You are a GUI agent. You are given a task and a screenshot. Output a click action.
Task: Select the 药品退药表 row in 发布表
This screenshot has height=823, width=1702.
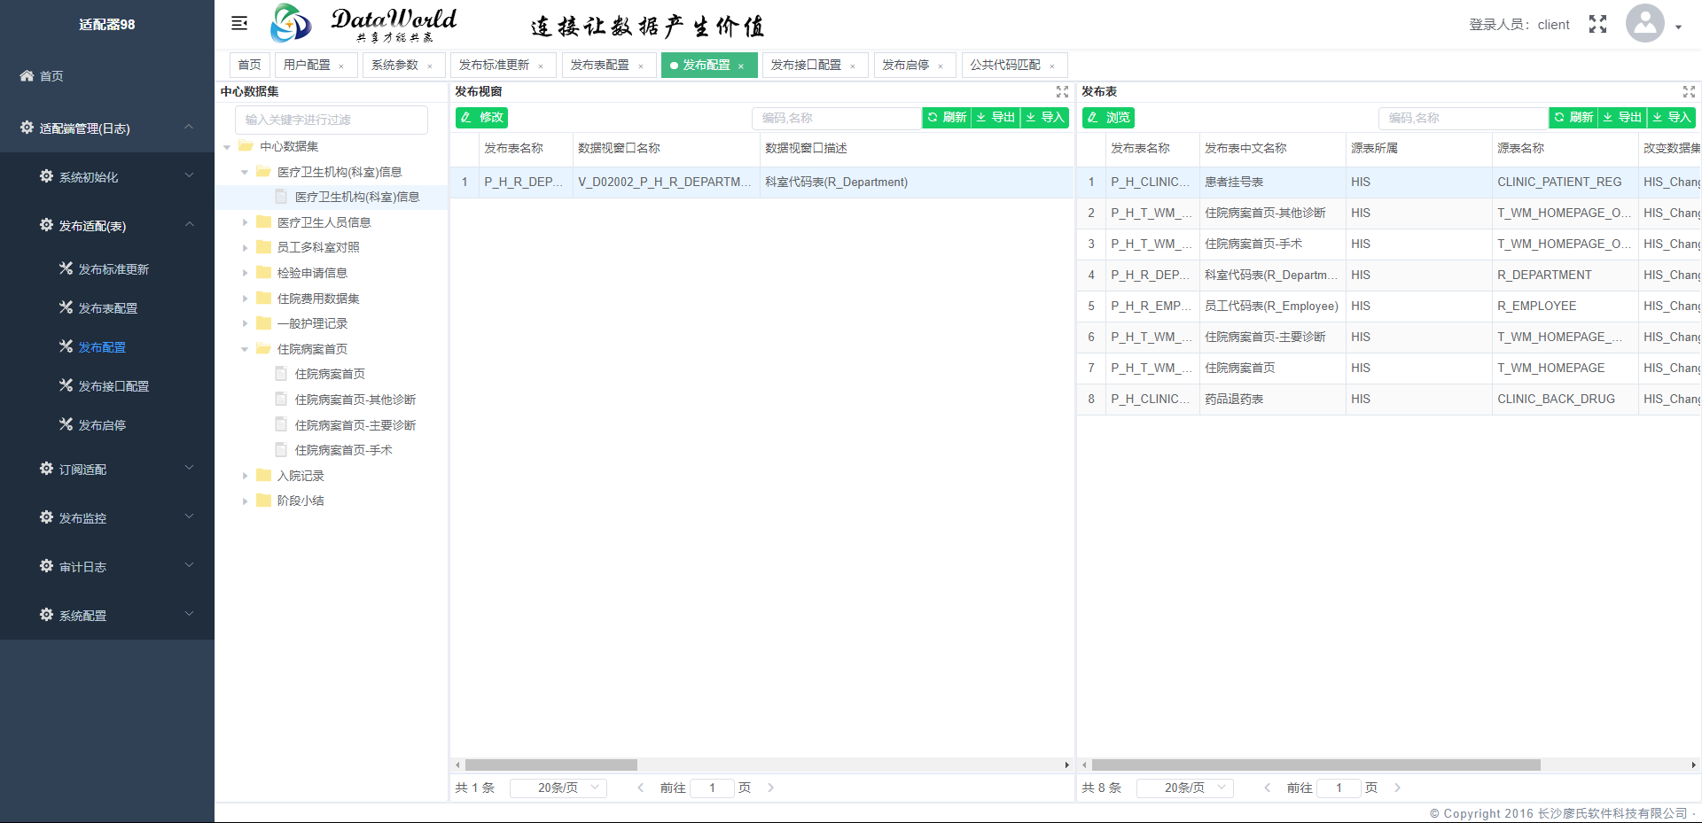[x=1389, y=399]
